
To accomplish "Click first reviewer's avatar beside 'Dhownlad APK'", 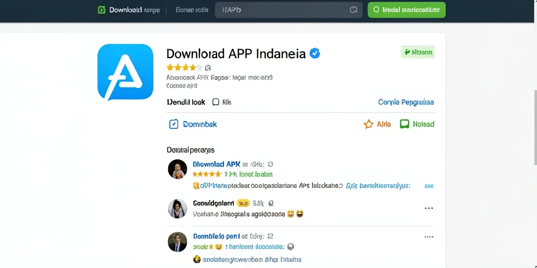I will tap(177, 169).
